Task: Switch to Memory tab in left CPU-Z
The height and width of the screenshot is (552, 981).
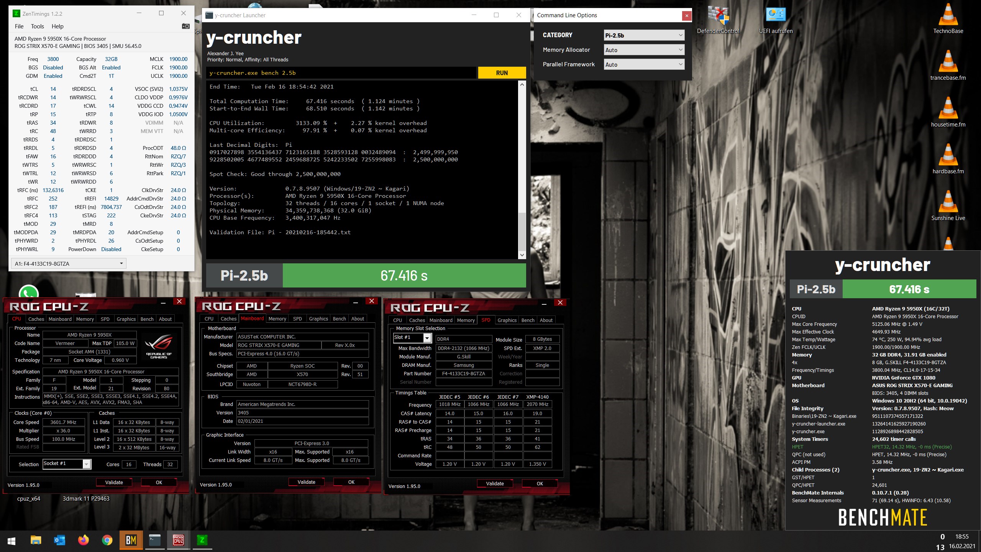Action: [x=85, y=319]
